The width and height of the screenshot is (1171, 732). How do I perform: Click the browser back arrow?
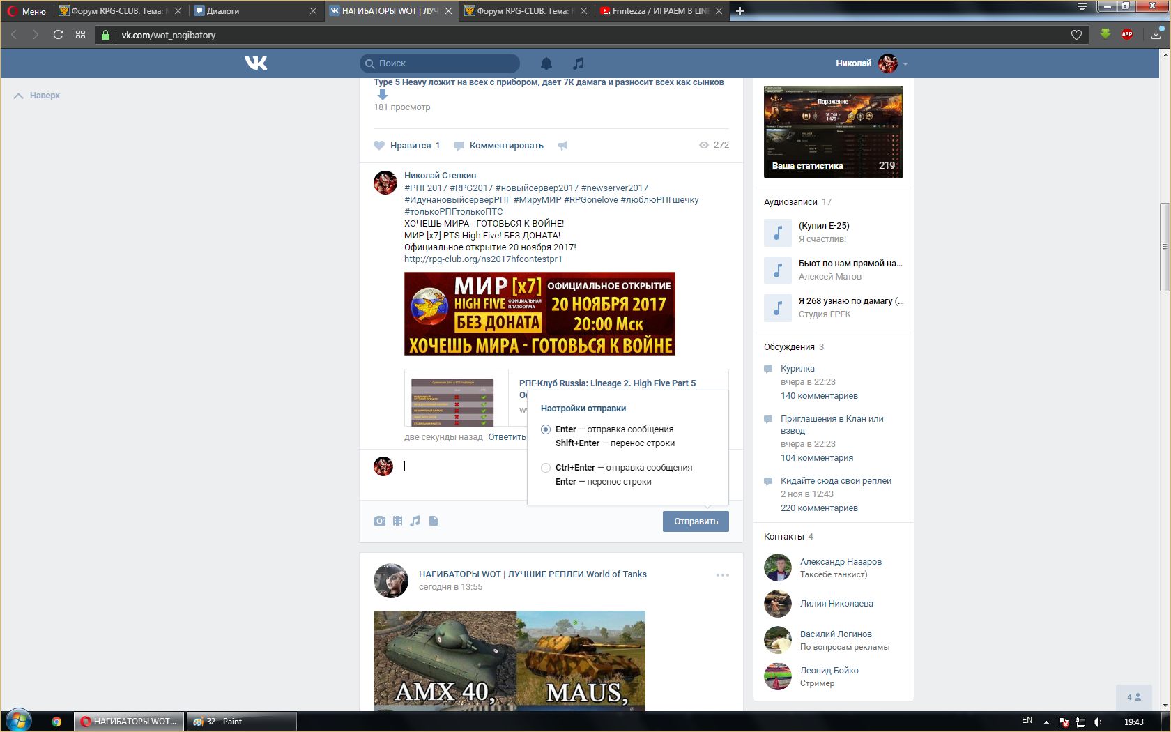coord(14,35)
